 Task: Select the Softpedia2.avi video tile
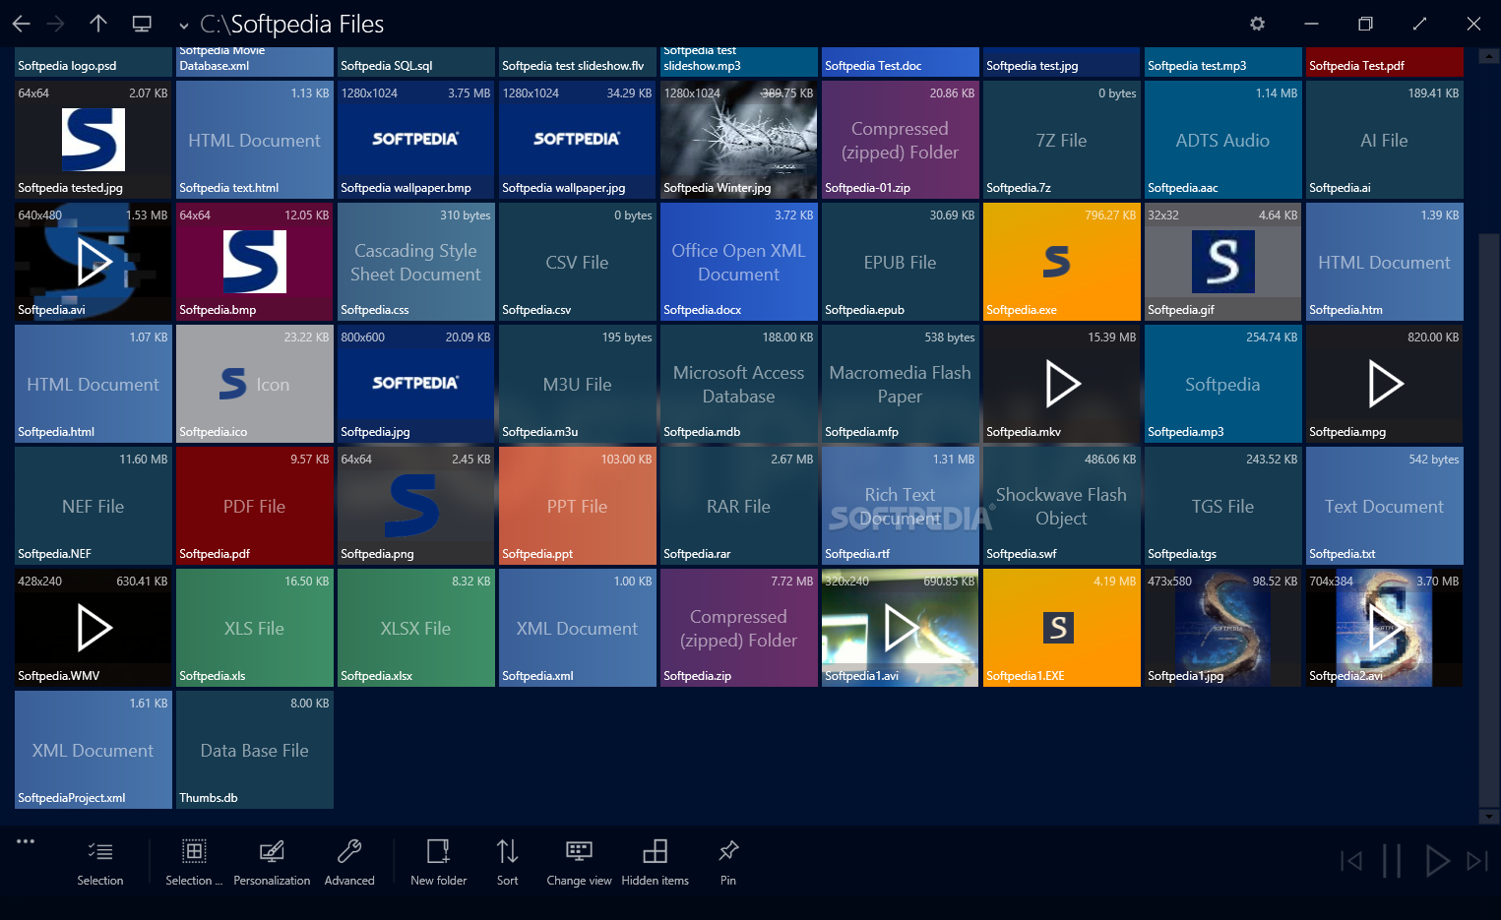click(1385, 628)
